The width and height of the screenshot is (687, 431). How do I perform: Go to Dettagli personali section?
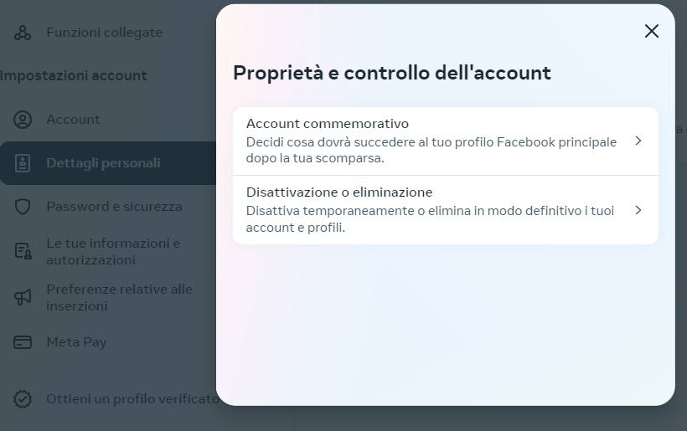click(x=103, y=163)
